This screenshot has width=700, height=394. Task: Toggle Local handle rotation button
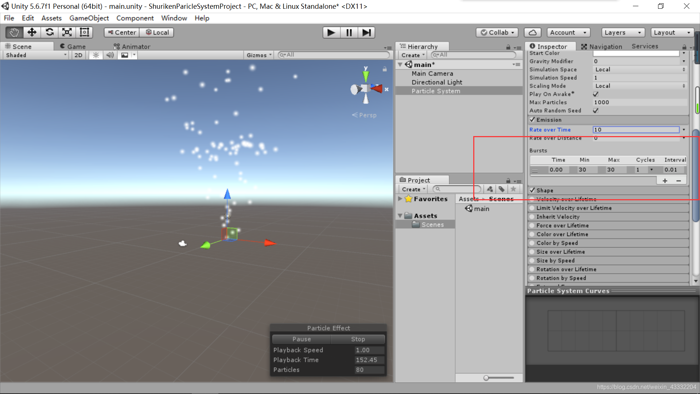tap(157, 32)
